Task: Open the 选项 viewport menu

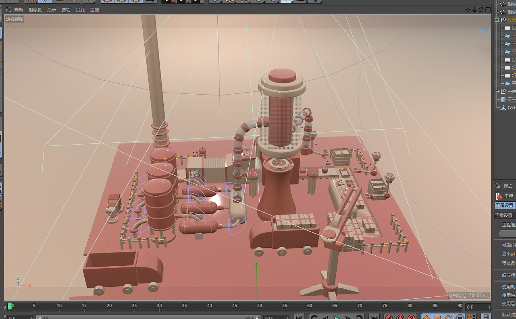Action: click(66, 10)
